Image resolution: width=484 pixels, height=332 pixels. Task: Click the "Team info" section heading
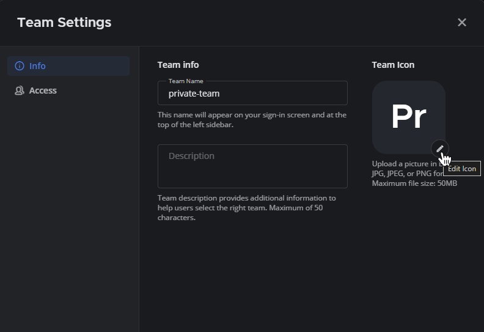pyautogui.click(x=178, y=65)
